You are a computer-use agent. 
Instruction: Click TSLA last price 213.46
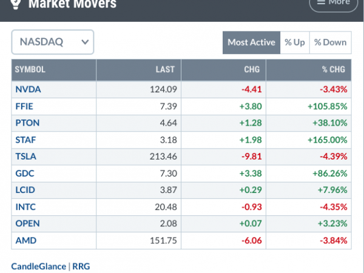point(163,157)
